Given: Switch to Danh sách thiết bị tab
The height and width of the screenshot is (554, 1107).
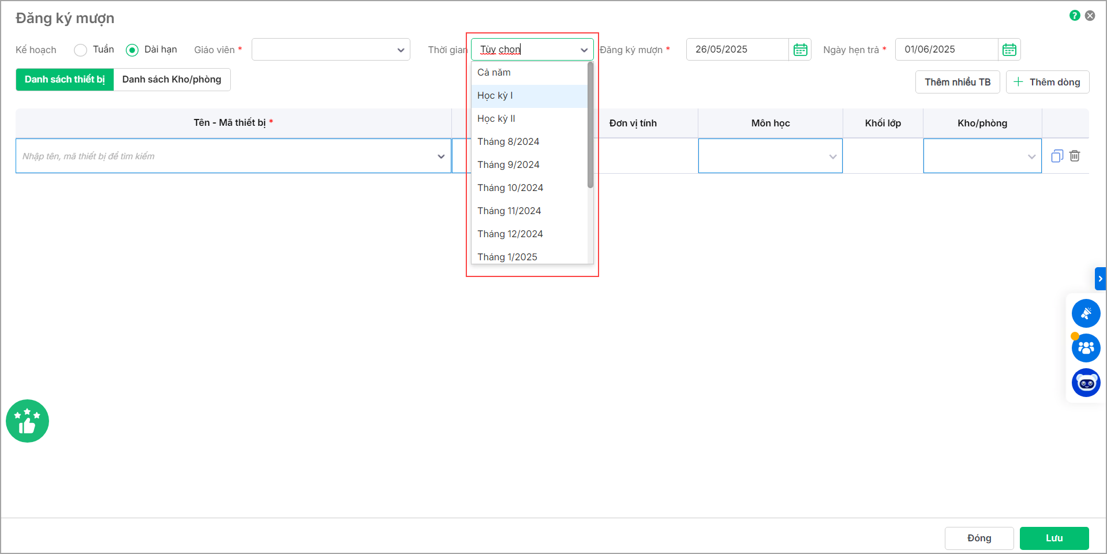Looking at the screenshot, I should tap(65, 80).
